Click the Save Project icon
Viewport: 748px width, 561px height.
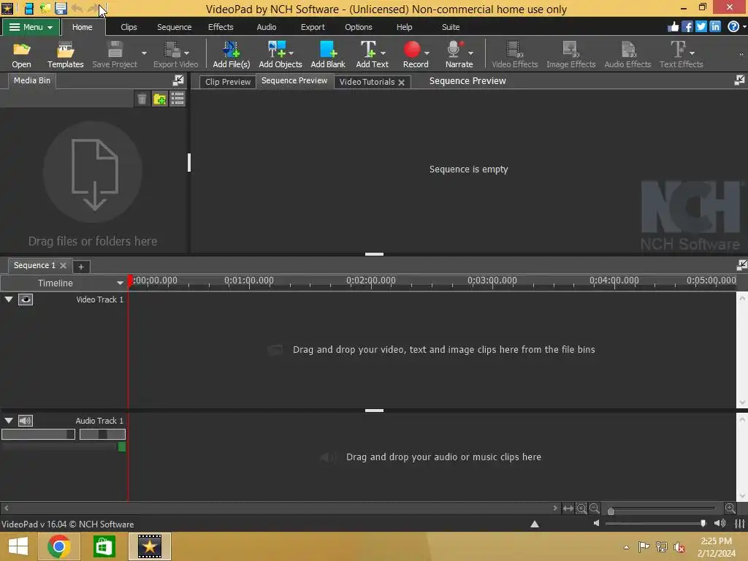click(115, 49)
